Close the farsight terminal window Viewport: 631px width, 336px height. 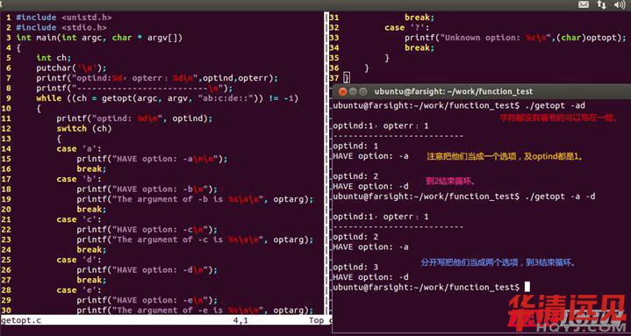(343, 92)
